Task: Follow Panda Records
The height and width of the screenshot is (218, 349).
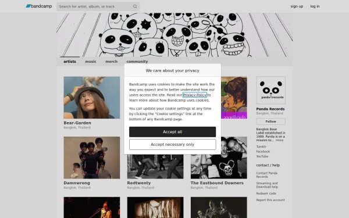Action: click(271, 121)
